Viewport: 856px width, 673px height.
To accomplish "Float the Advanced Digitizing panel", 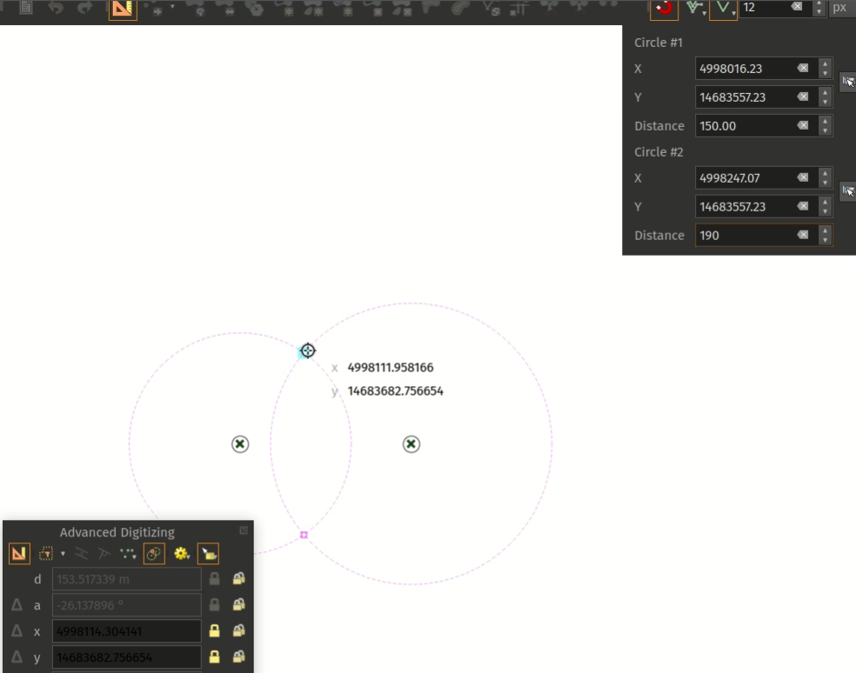I will tap(244, 530).
